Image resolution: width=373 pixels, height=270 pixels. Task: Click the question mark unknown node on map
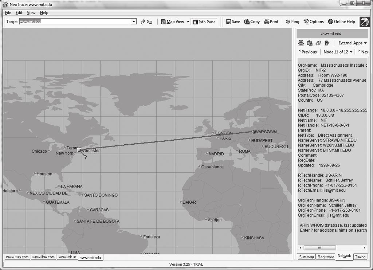[x=86, y=157]
